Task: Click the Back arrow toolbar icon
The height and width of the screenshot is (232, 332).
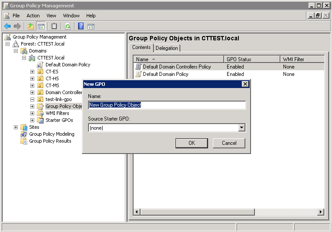Action: click(x=7, y=26)
